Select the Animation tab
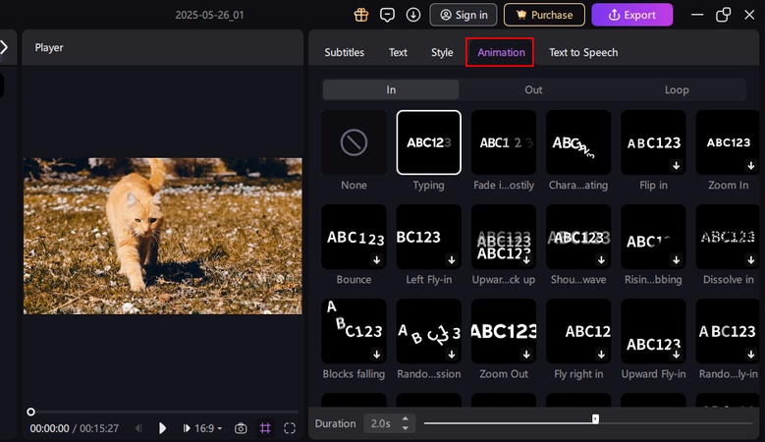 (501, 52)
